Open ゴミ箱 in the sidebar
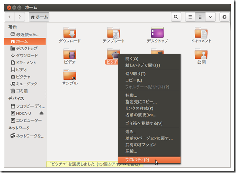 pos(25,91)
